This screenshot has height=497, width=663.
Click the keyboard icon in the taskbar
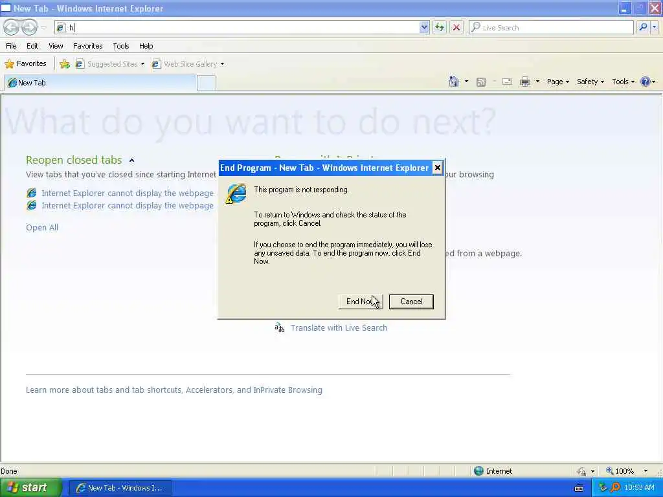pos(579,488)
